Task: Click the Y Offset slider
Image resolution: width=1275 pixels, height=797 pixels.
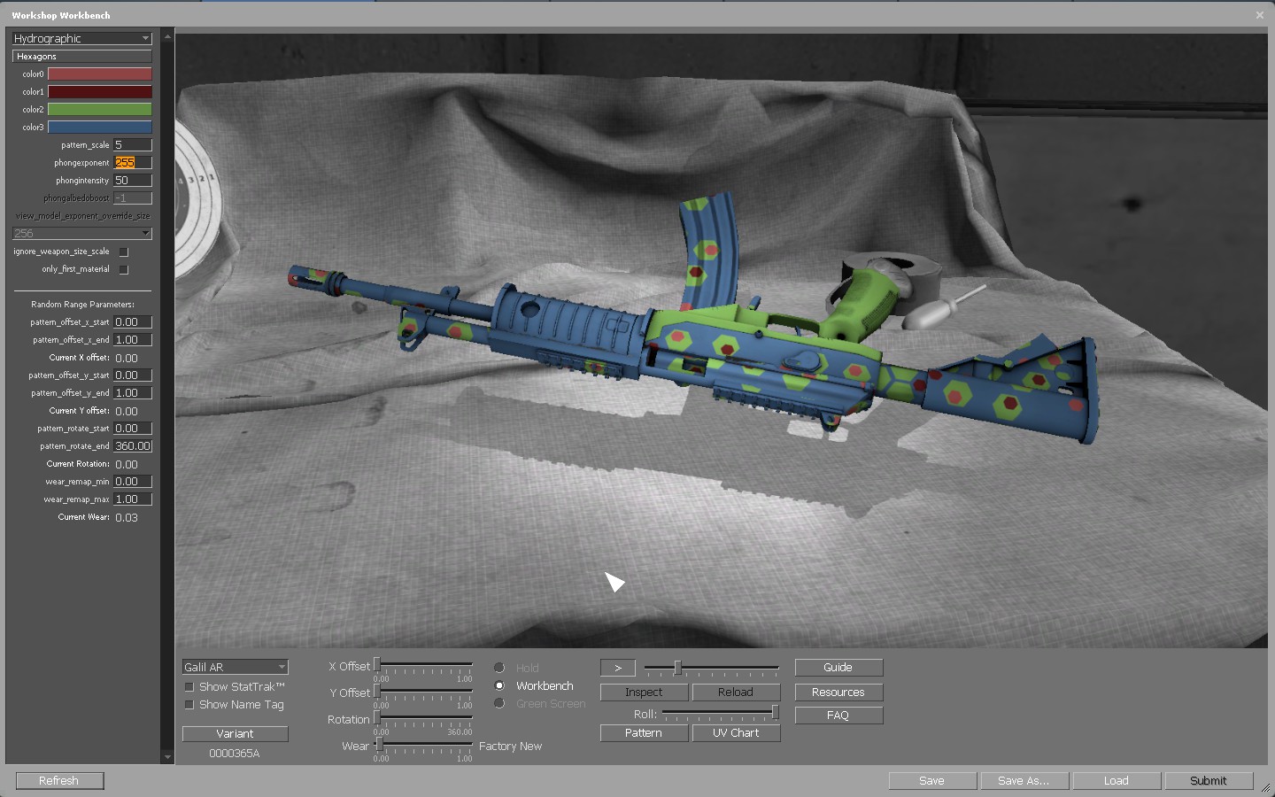Action: [423, 692]
